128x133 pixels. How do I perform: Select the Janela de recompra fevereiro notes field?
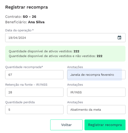(x=96, y=75)
